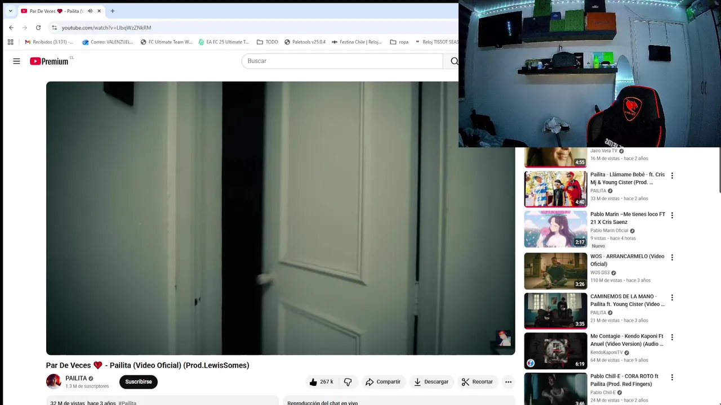Image resolution: width=721 pixels, height=405 pixels.
Task: Open the FC Ultimate Team bookmark
Action: coord(166,42)
